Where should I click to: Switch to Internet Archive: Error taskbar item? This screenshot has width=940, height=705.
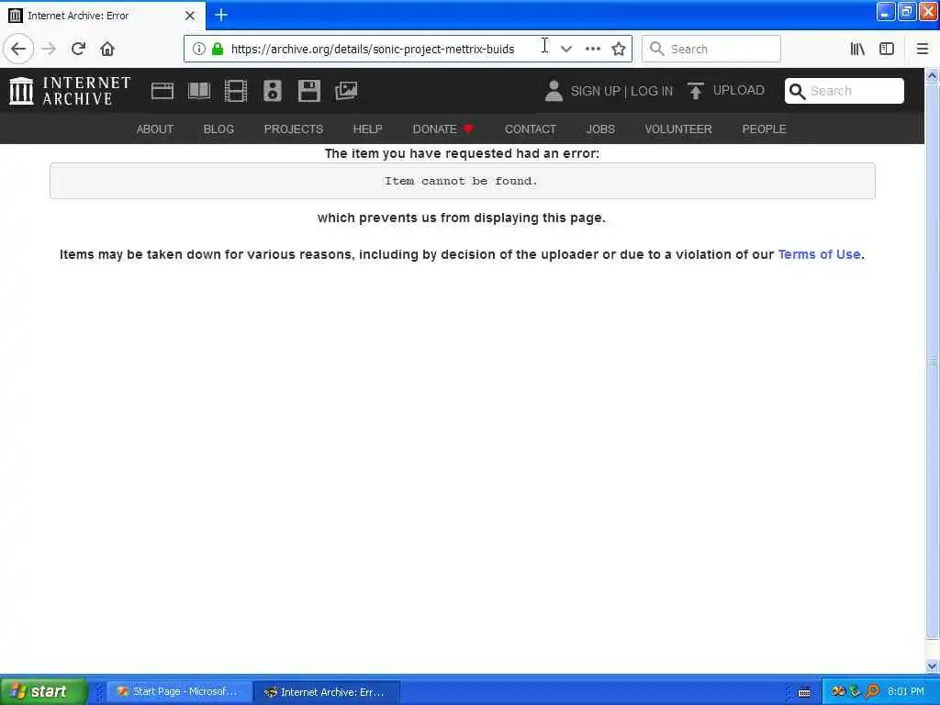(x=326, y=692)
